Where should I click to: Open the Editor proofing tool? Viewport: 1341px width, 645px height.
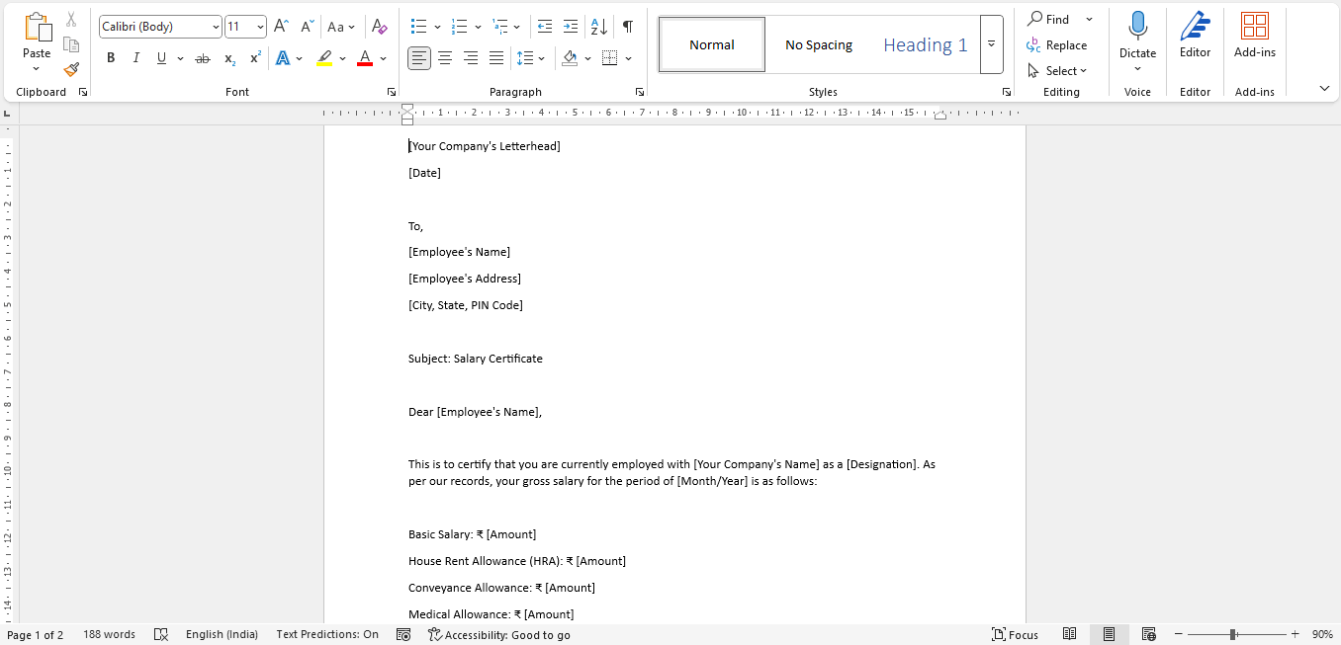pos(1195,36)
